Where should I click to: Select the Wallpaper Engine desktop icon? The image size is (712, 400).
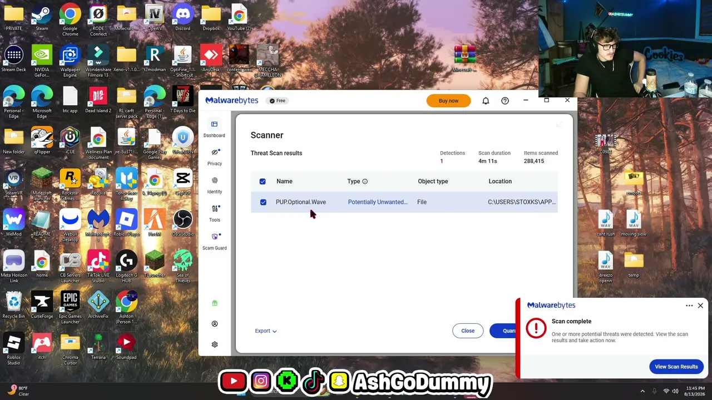tap(70, 62)
